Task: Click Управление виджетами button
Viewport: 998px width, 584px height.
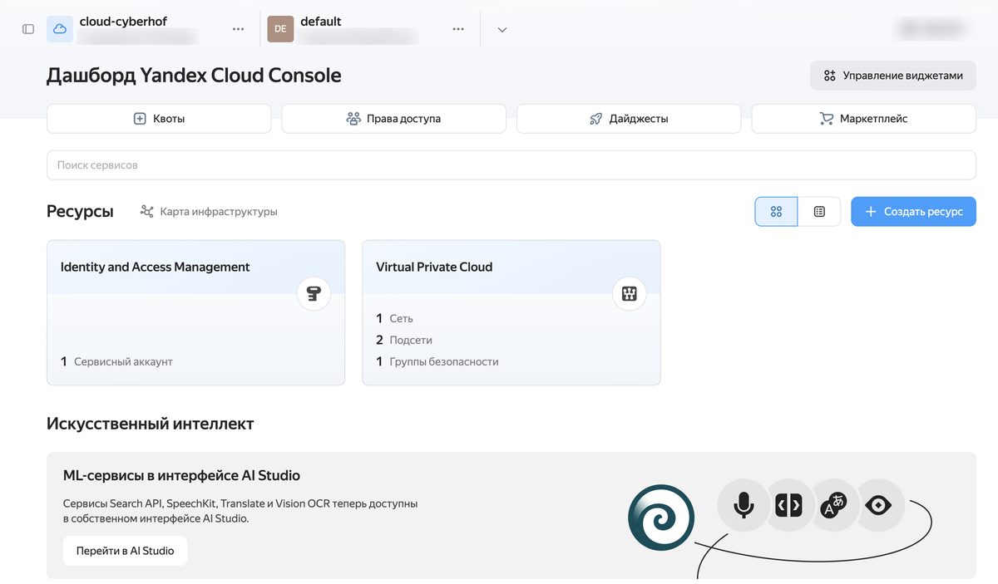Action: tap(893, 76)
